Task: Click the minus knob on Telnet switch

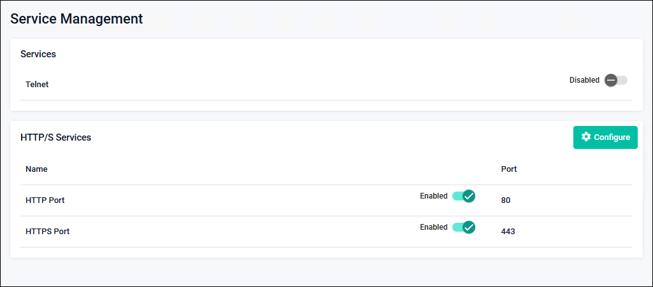Action: [x=611, y=80]
